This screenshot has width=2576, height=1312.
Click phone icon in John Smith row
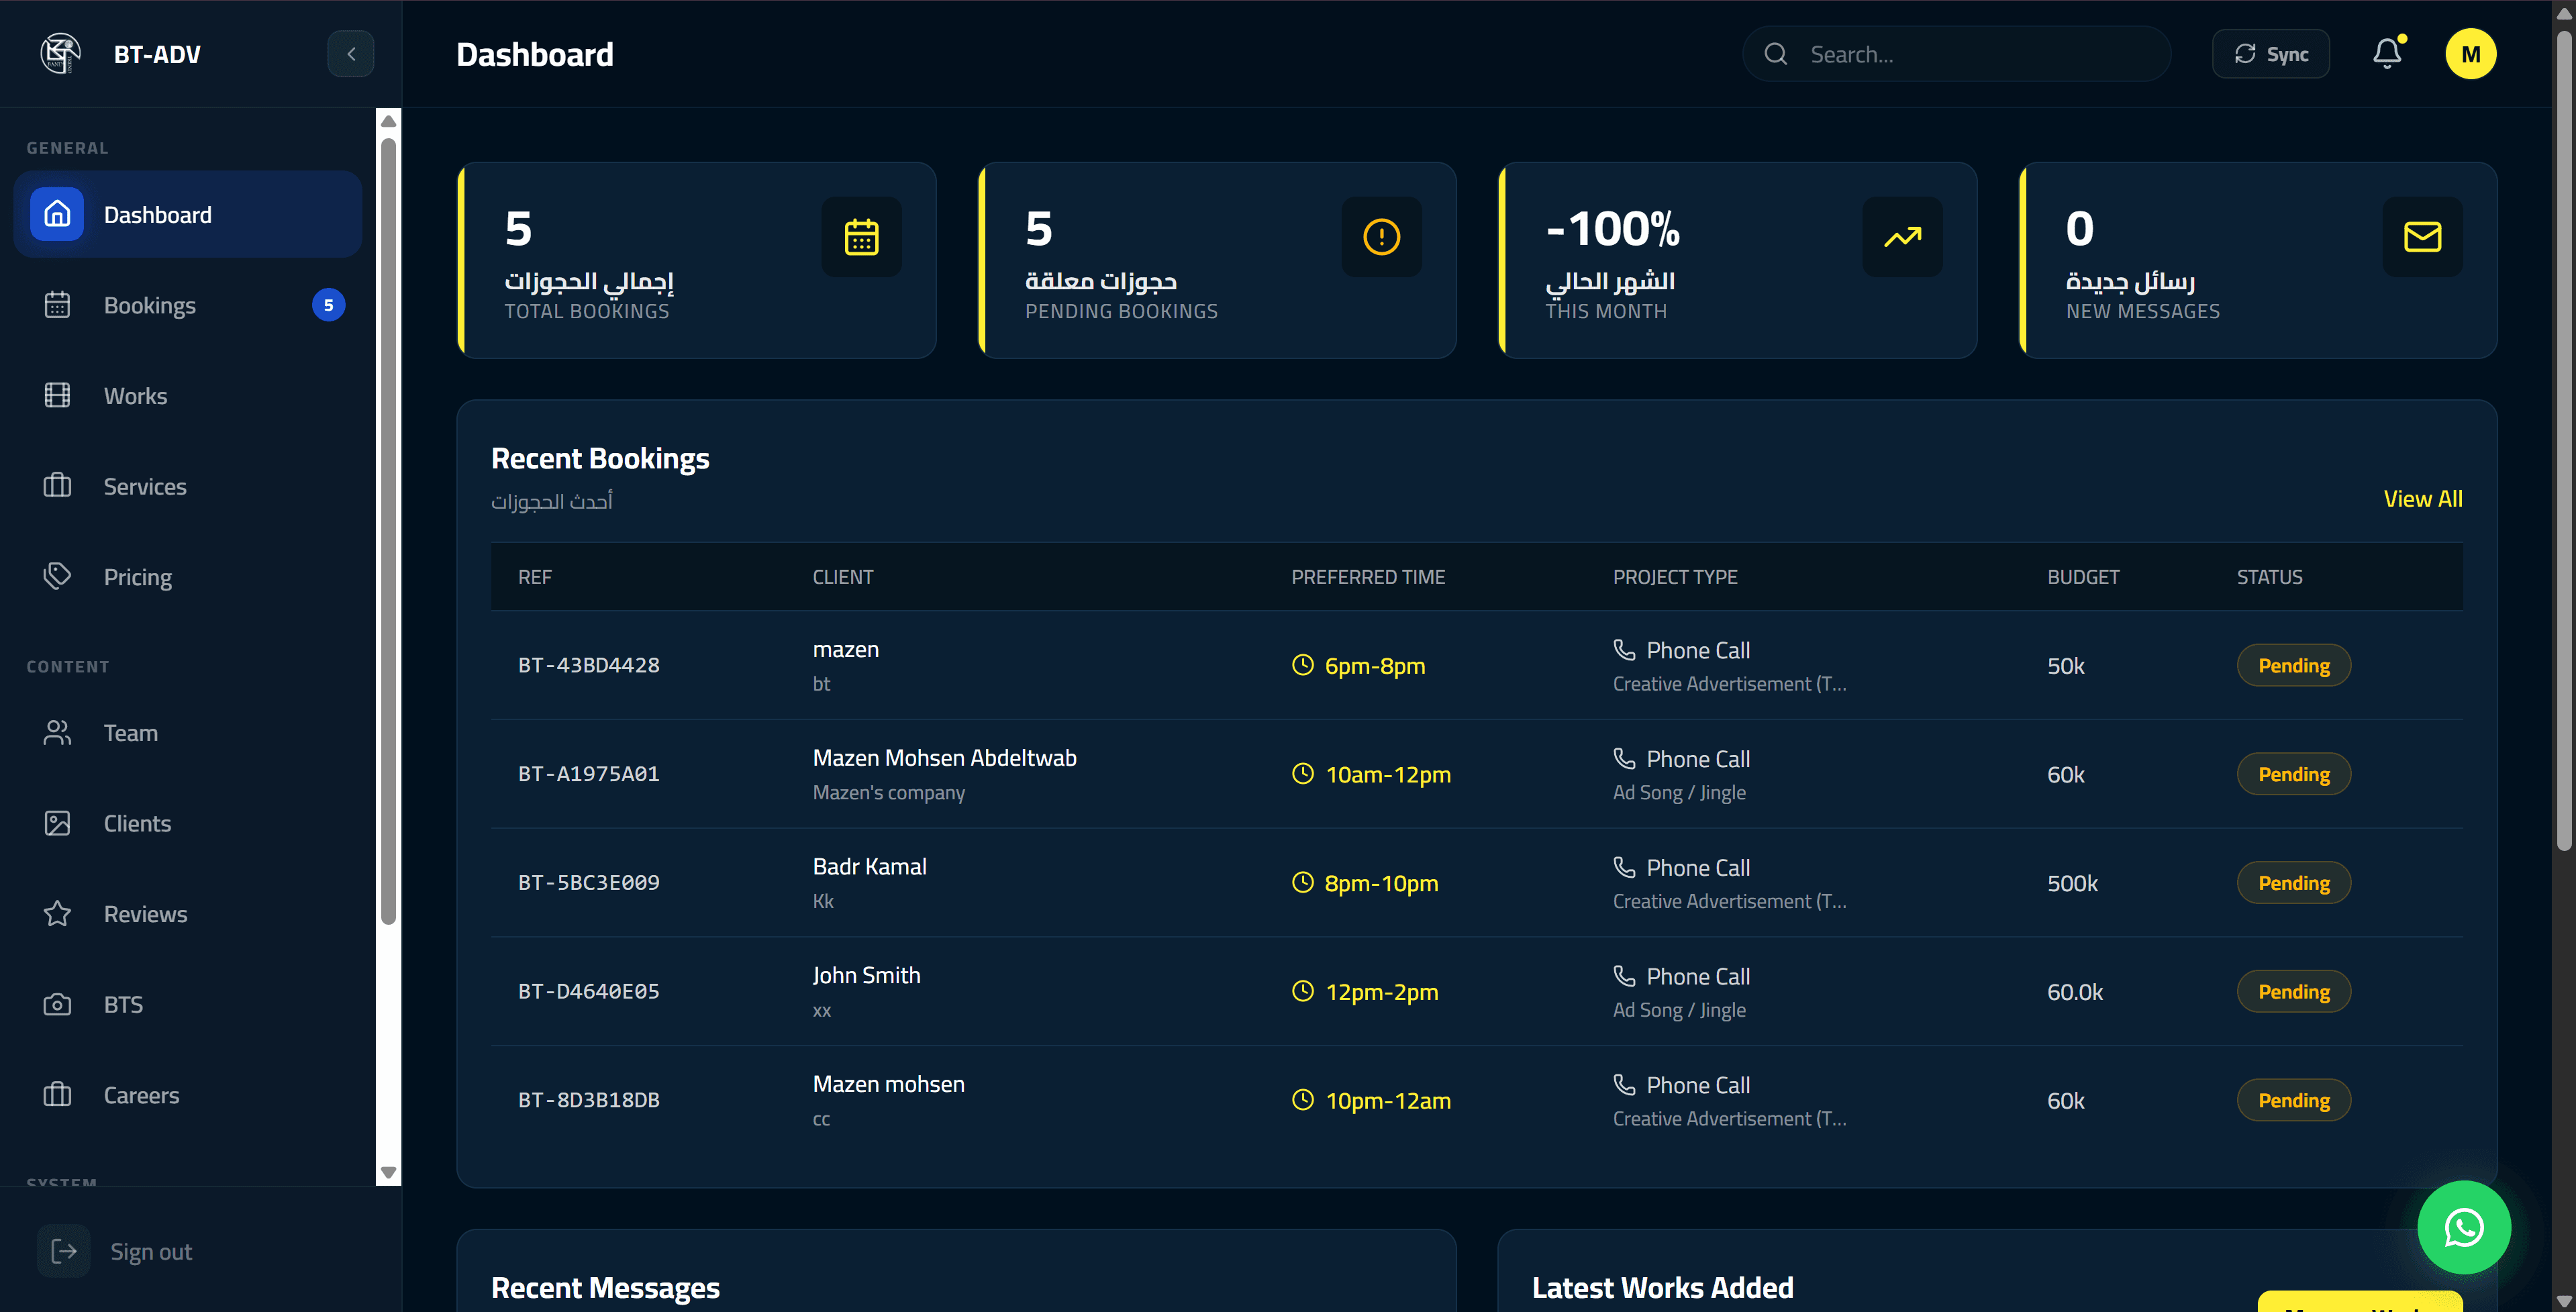pos(1624,975)
